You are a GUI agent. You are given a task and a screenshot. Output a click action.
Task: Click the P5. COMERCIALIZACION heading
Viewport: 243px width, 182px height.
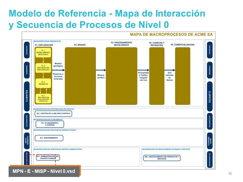(x=183, y=44)
